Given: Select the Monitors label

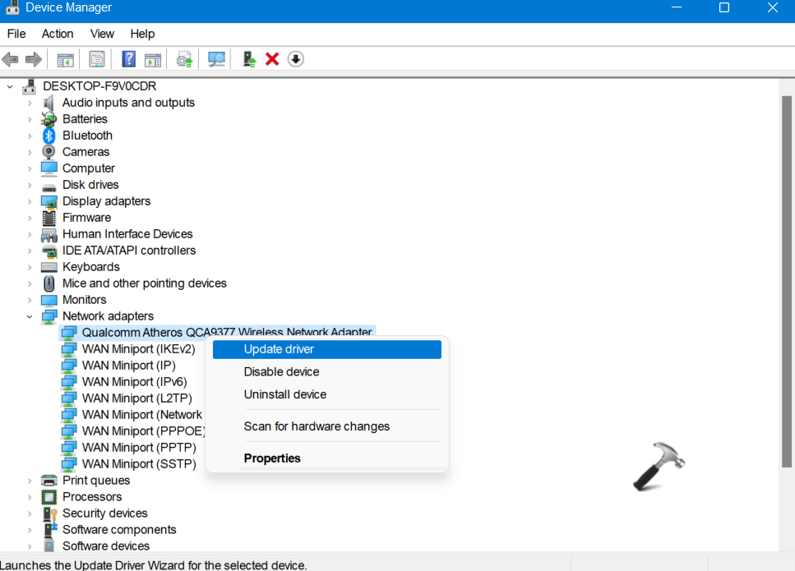Looking at the screenshot, I should (84, 300).
